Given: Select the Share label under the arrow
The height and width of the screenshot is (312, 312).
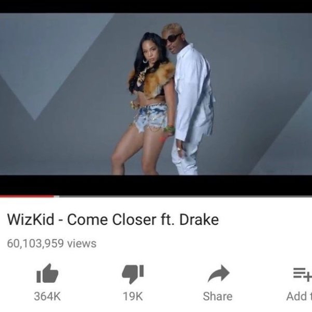Looking at the screenshot, I should (x=218, y=296).
